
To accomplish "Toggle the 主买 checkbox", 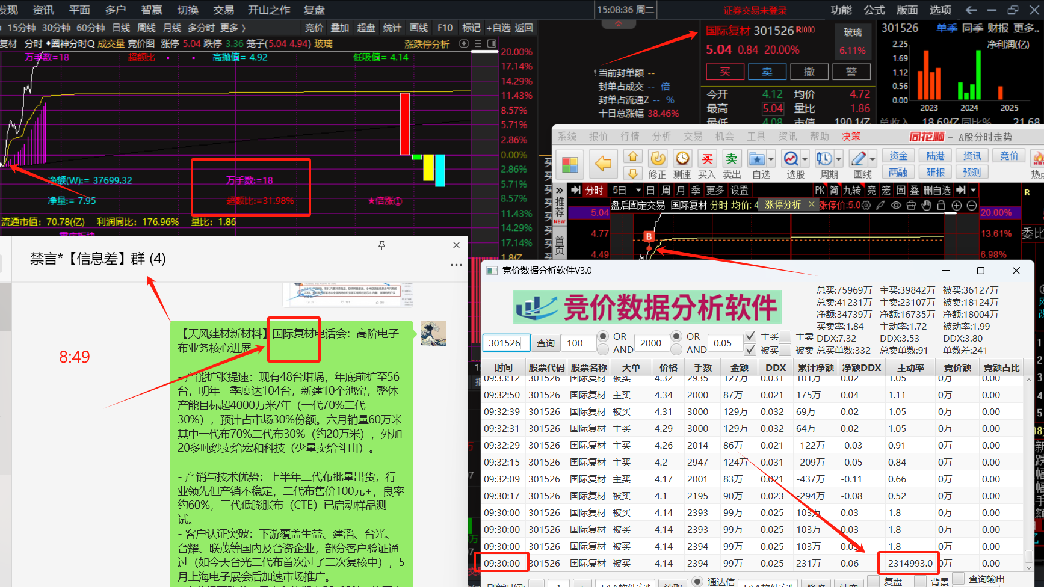I will coord(750,336).
